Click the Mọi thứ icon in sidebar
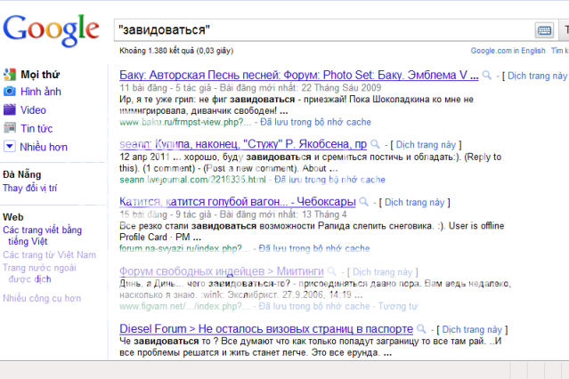The height and width of the screenshot is (379, 569). (x=9, y=74)
